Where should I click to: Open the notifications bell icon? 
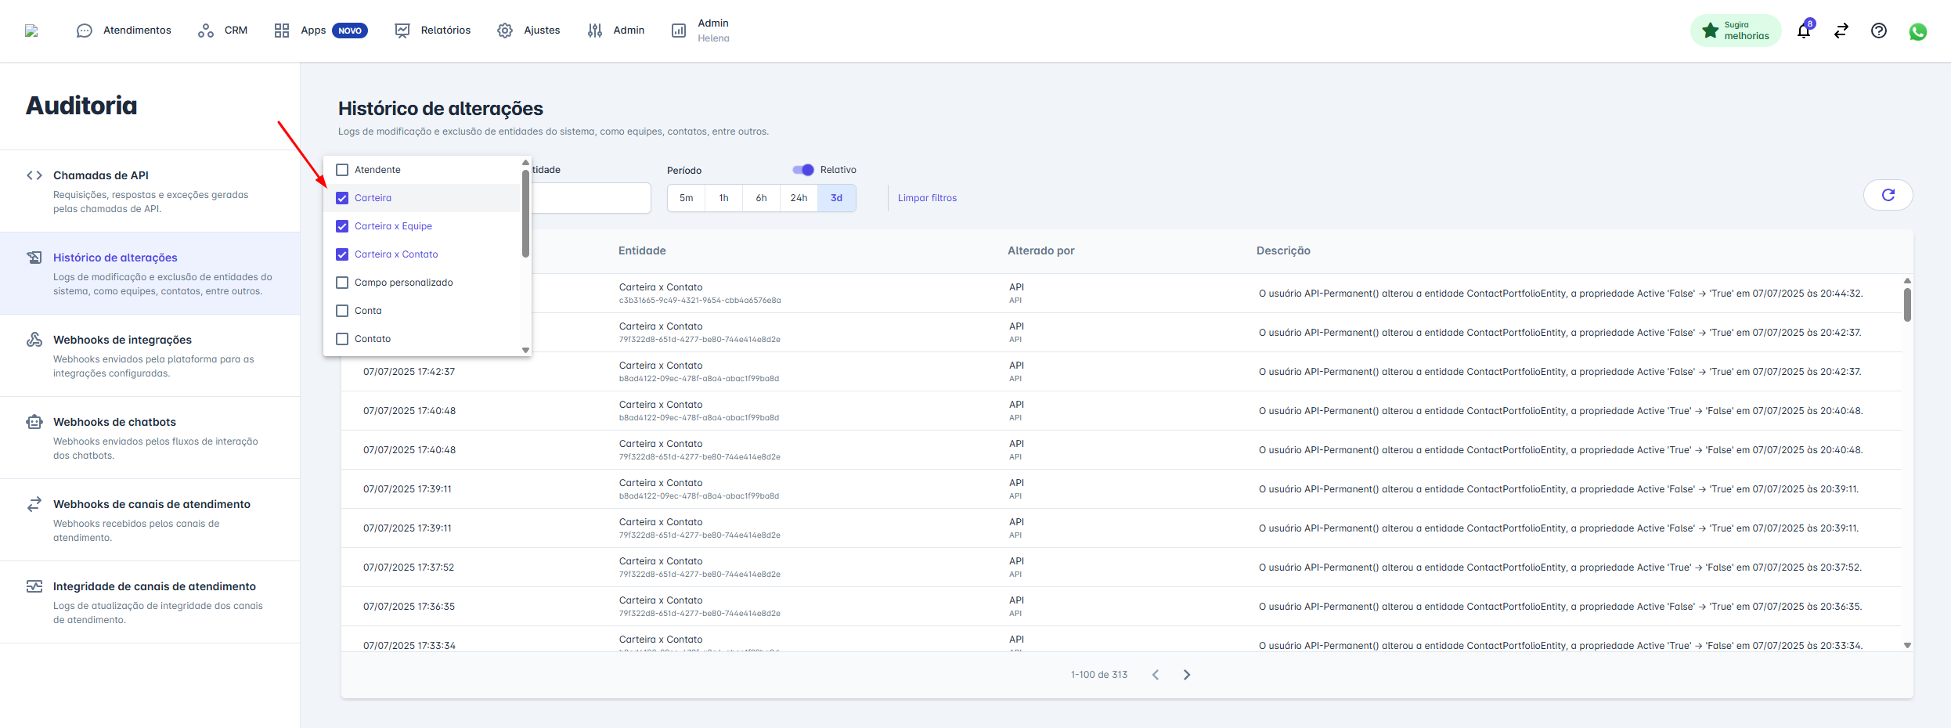tap(1804, 31)
